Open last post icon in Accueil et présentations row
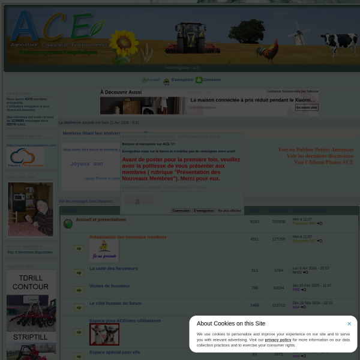Screen dimensions: 360x360 320,224
